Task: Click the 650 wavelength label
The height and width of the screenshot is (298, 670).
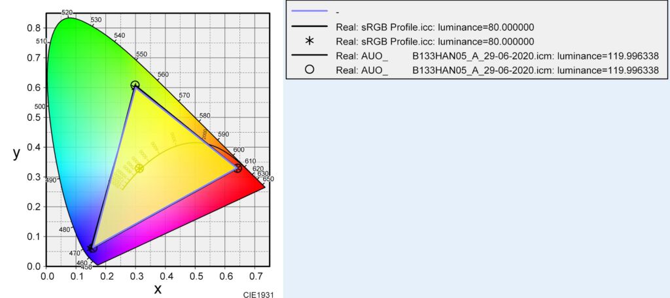Action: click(268, 179)
